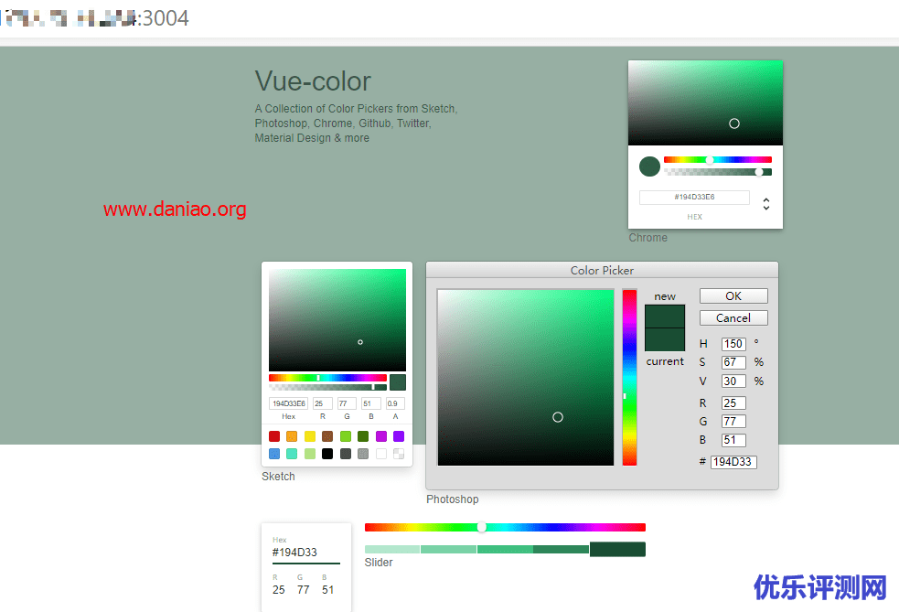Click the Chrome picker HEX input field
The width and height of the screenshot is (899, 612).
pos(694,198)
